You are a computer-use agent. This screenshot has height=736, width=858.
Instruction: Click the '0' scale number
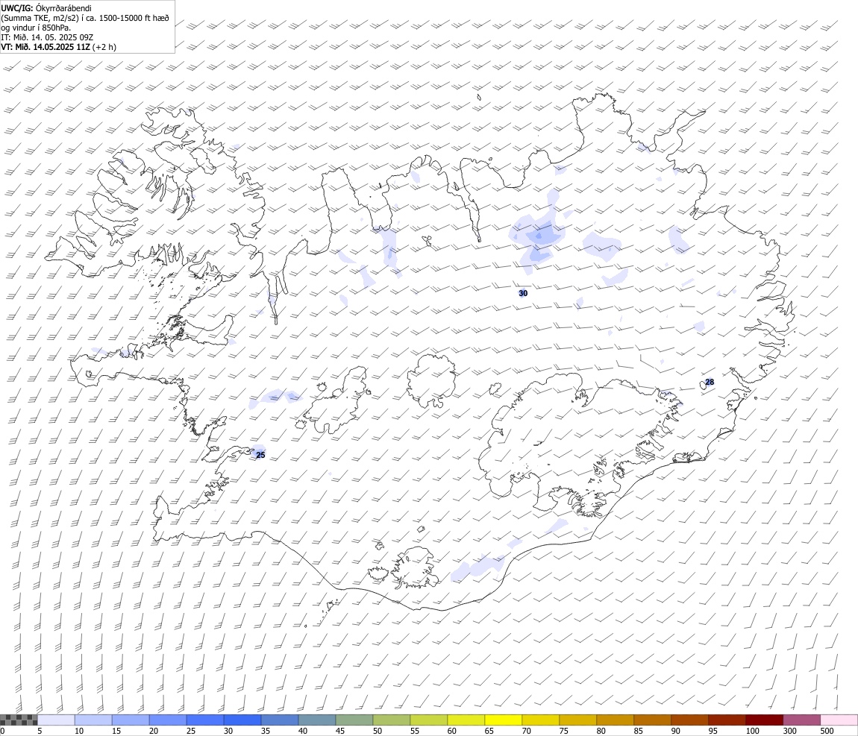tap(3, 731)
